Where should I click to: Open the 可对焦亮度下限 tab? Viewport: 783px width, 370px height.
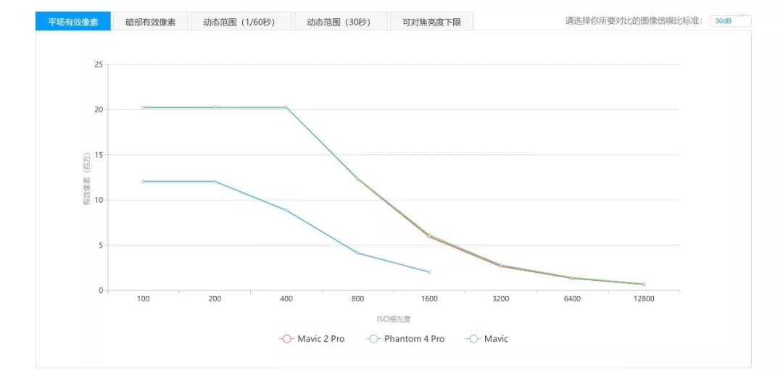click(431, 22)
